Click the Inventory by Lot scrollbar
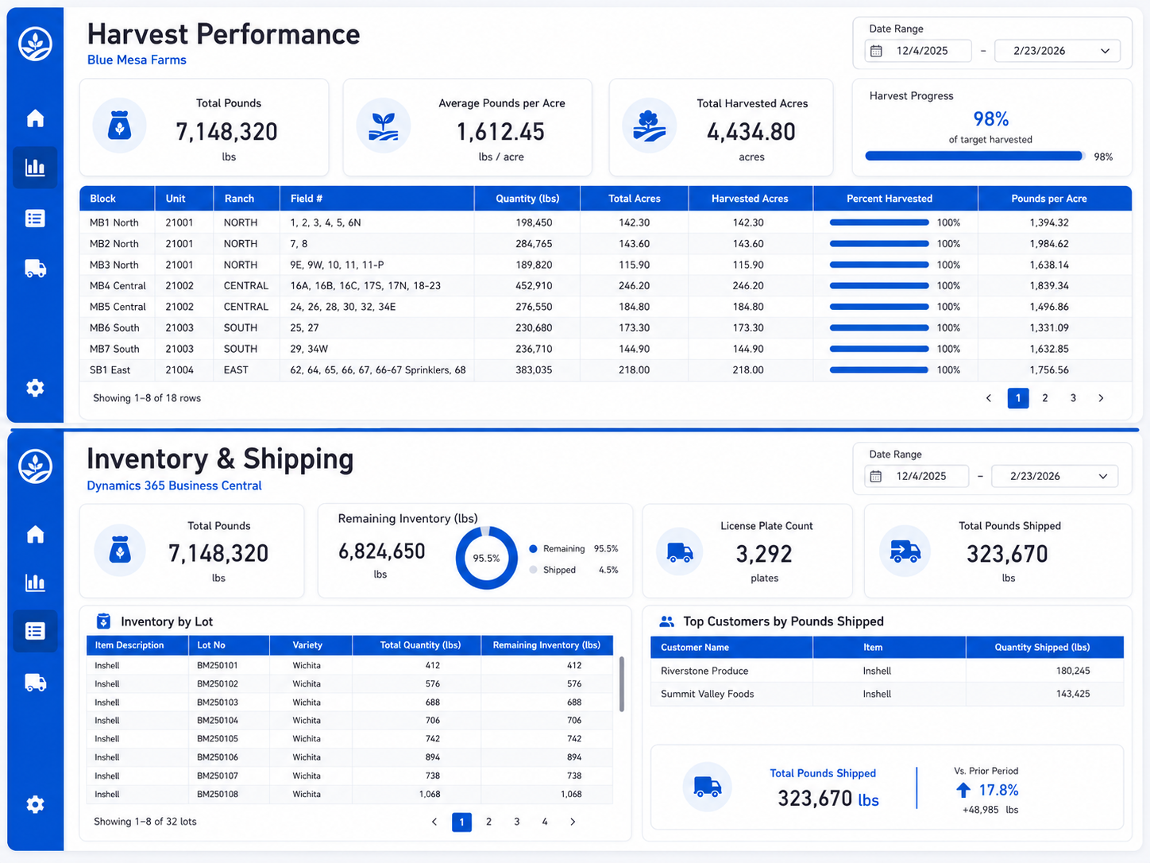The image size is (1150, 863). [621, 684]
